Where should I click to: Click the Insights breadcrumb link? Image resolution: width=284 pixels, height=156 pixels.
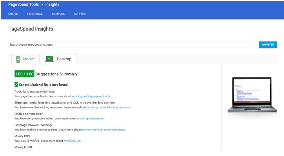pos(52,4)
